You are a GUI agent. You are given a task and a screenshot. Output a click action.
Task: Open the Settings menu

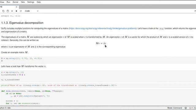[31, 2]
